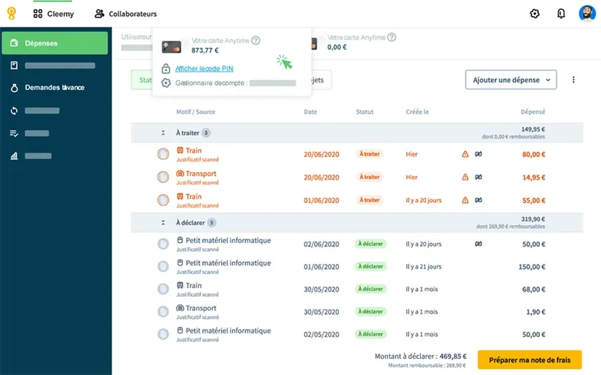Click the user avatar in top bar

tap(587, 13)
